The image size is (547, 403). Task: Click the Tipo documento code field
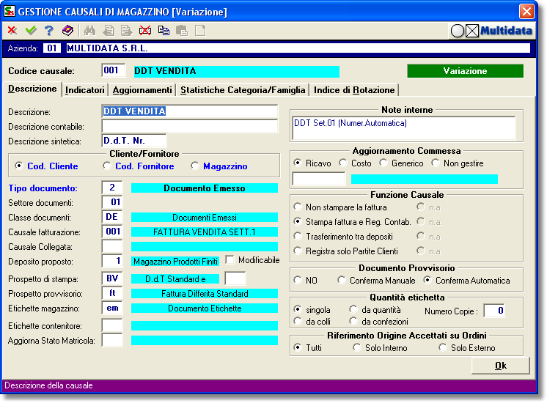pos(112,188)
